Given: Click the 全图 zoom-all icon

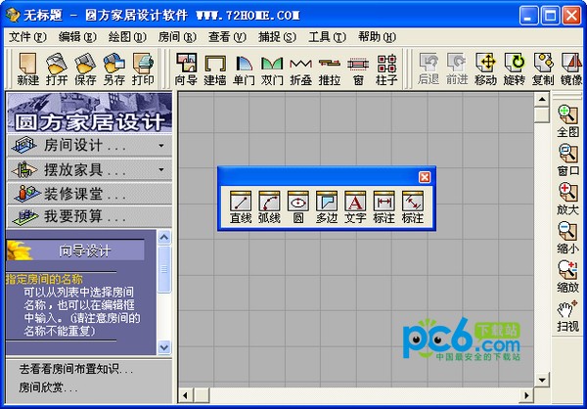Looking at the screenshot, I should (567, 121).
